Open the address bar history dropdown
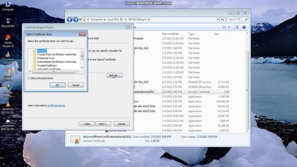The width and height of the screenshot is (297, 167). [218, 19]
